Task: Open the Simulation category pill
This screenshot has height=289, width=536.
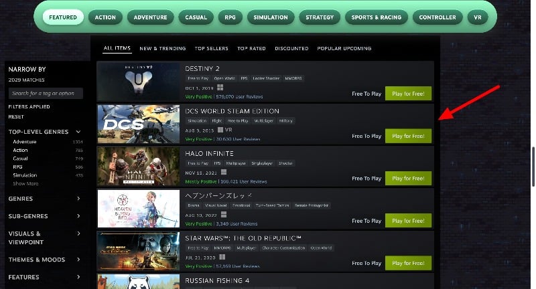Action: (271, 17)
